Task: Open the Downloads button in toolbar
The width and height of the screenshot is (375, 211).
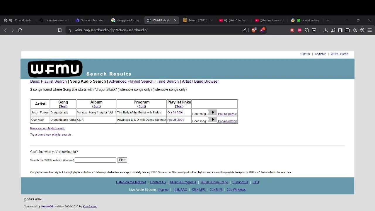Action: [x=325, y=30]
